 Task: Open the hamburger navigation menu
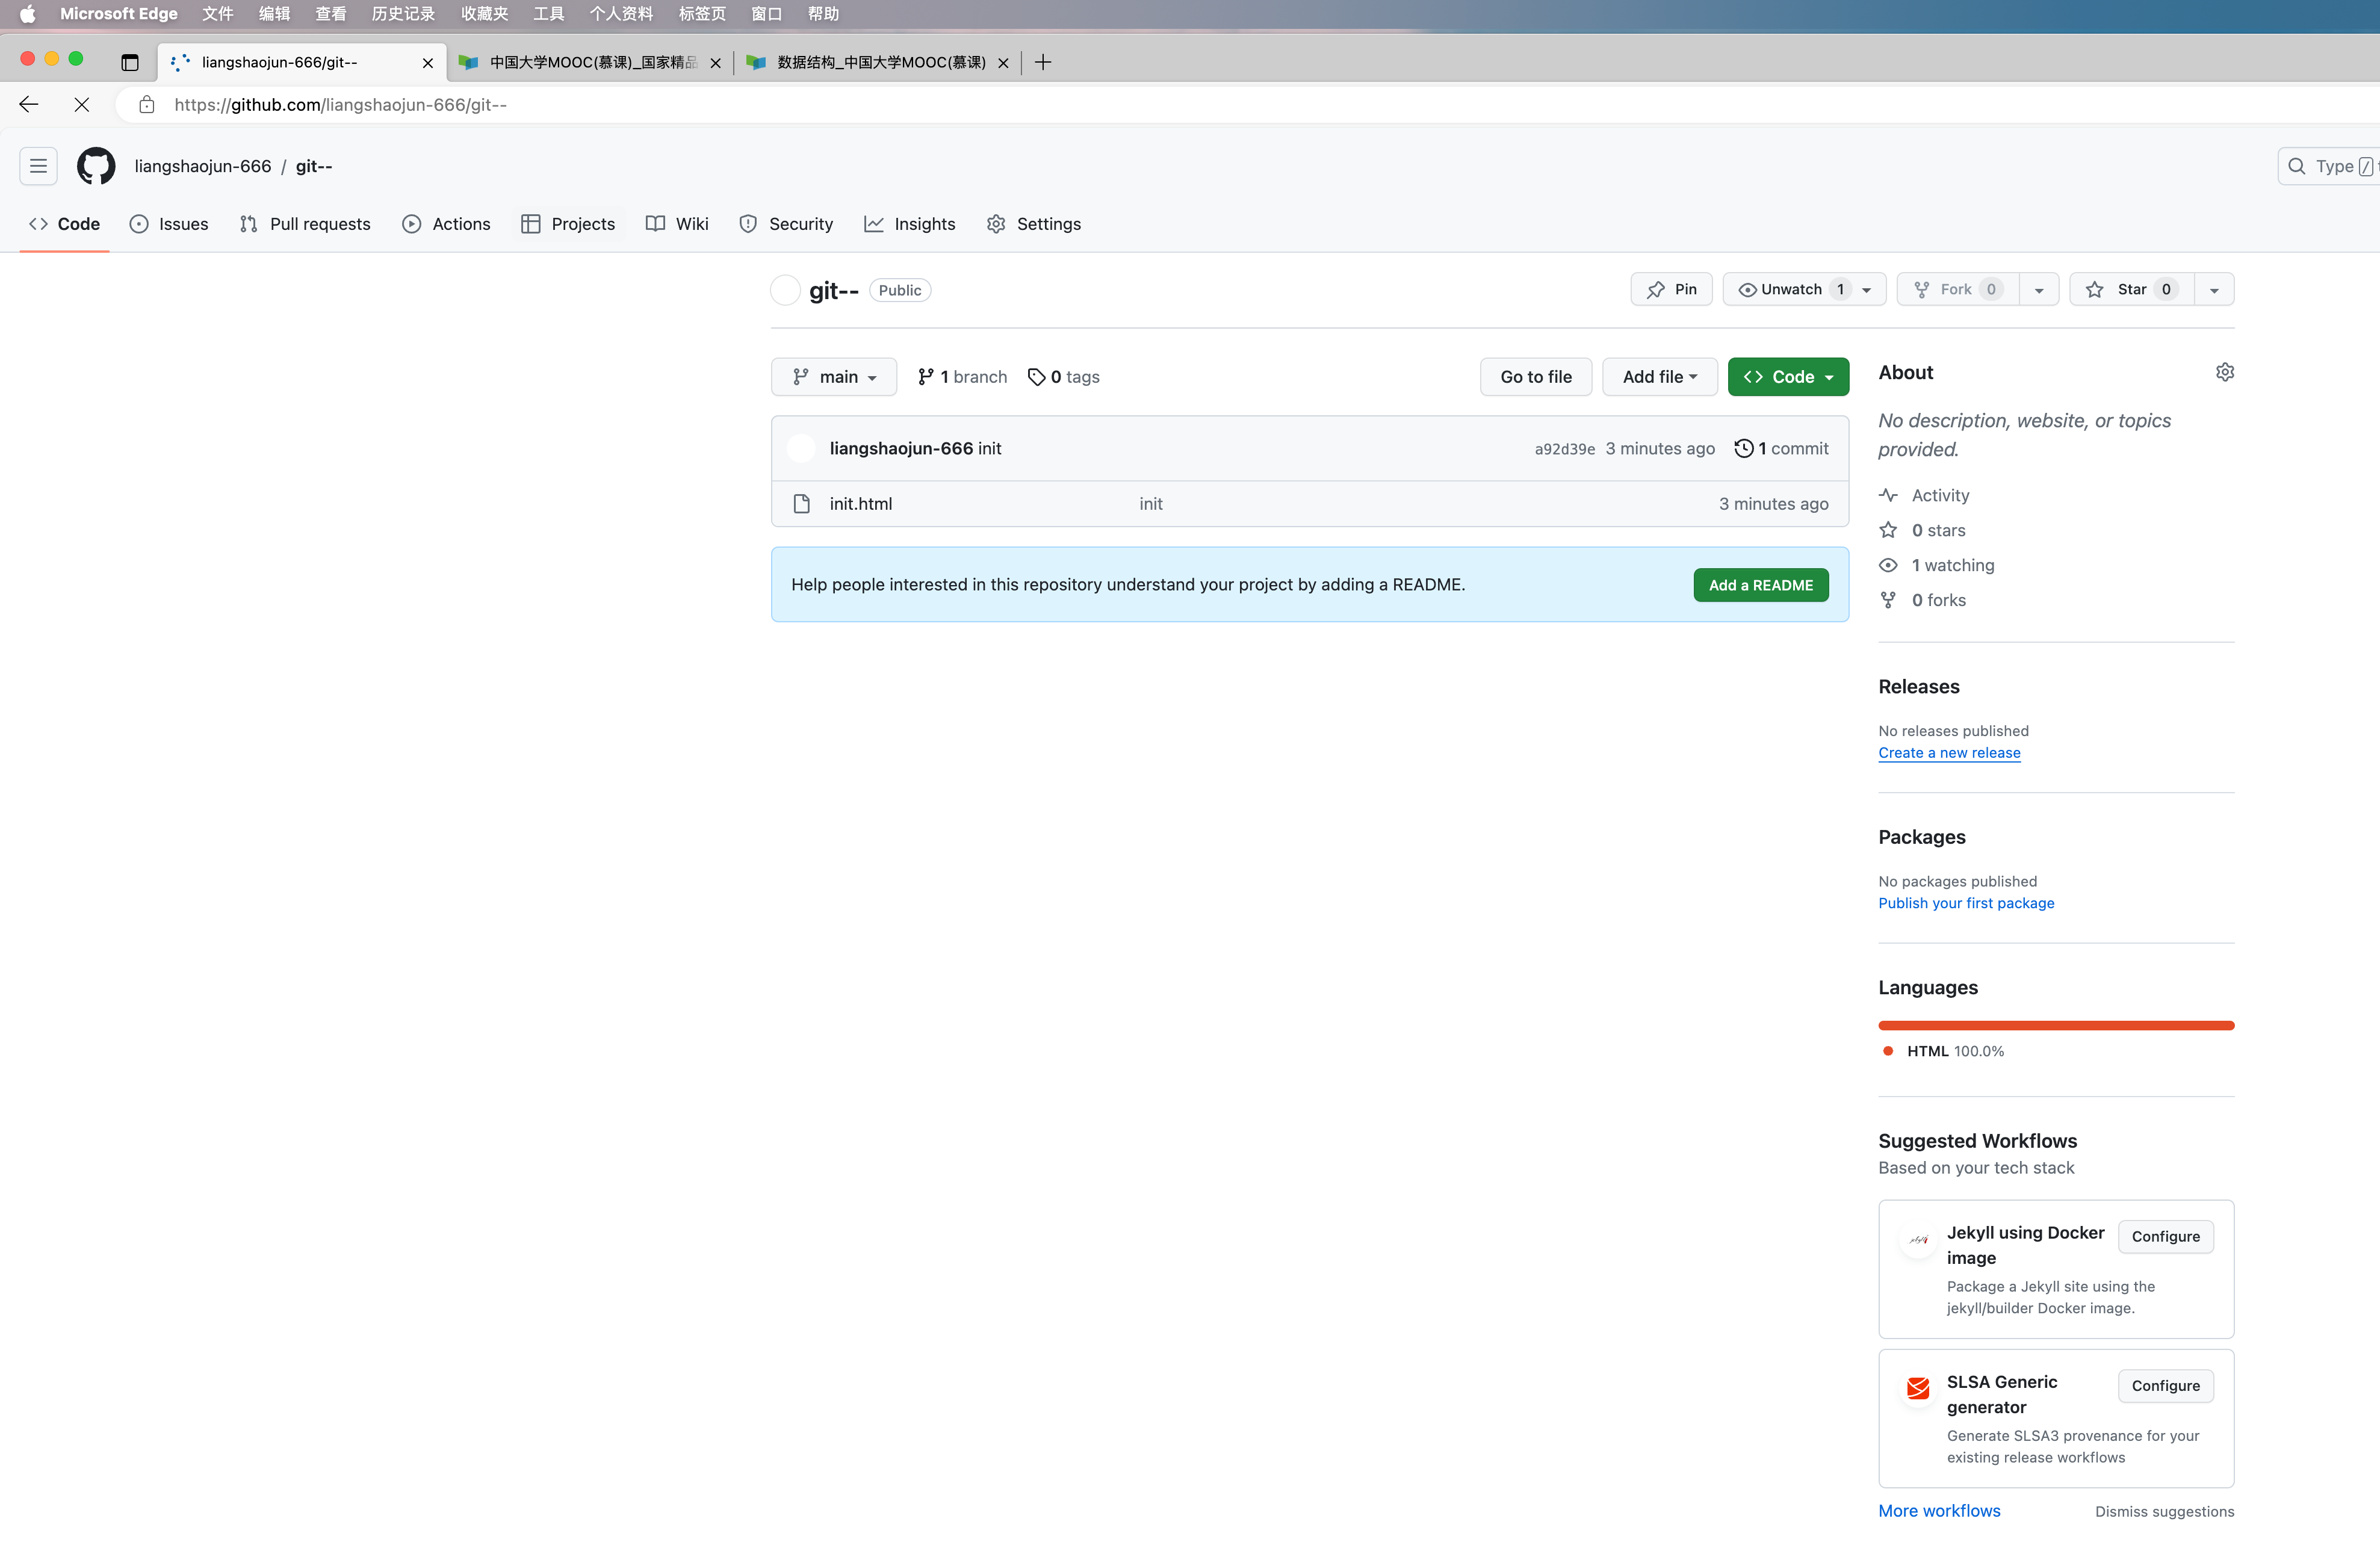(38, 166)
